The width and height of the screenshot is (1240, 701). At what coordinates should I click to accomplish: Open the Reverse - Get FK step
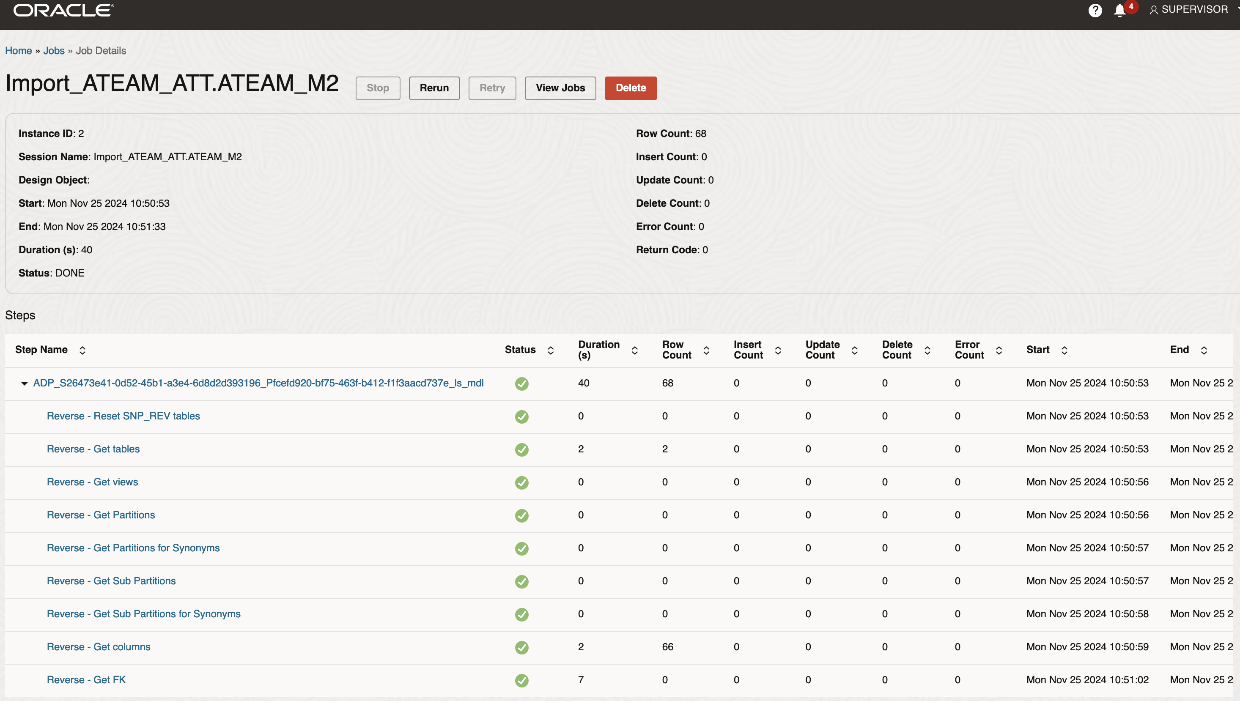pyautogui.click(x=86, y=679)
